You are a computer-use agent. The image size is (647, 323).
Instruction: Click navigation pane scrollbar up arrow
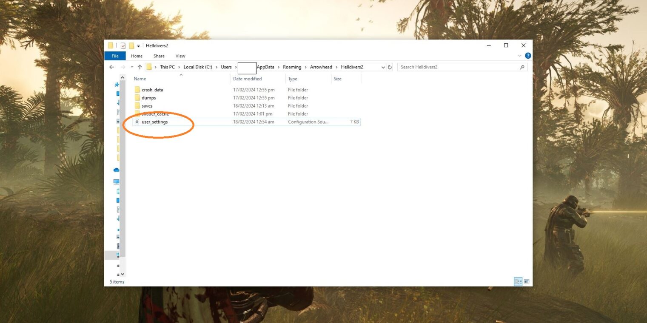point(123,78)
